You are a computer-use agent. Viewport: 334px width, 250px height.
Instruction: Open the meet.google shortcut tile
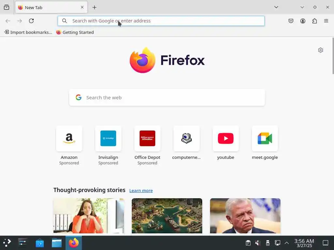click(x=265, y=143)
